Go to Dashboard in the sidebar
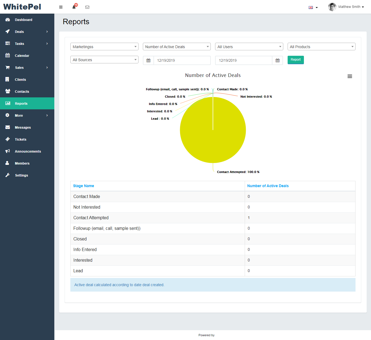Screen dimensions: 371x340 pos(24,20)
